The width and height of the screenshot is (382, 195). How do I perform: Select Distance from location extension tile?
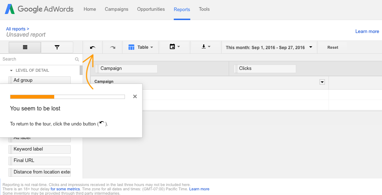pos(39,172)
